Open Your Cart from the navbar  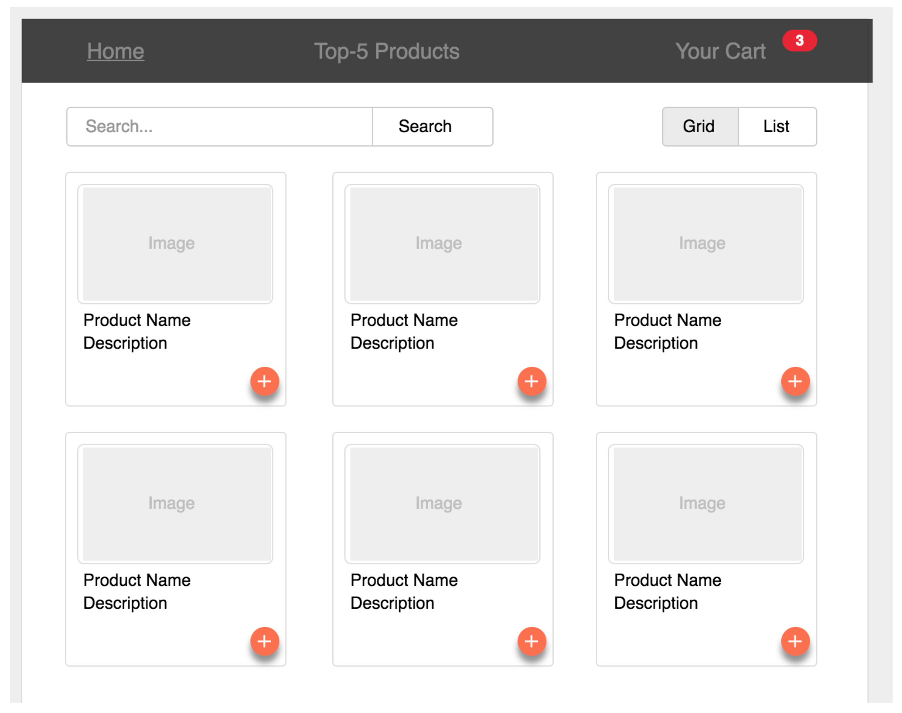(720, 51)
